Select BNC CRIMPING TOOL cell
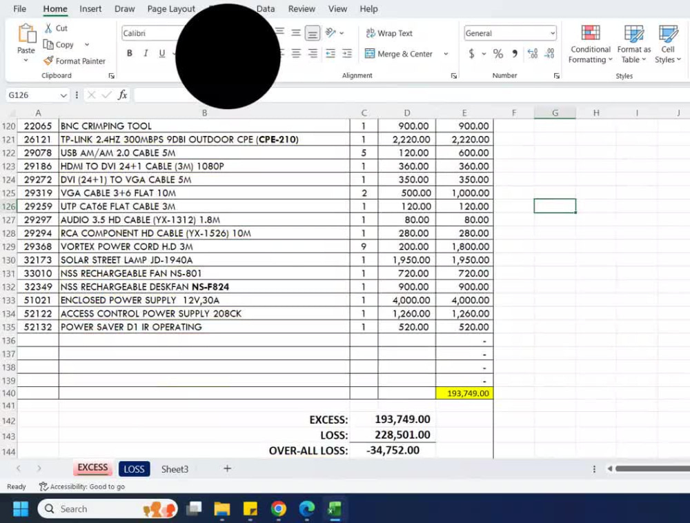Image resolution: width=690 pixels, height=523 pixels. point(204,126)
